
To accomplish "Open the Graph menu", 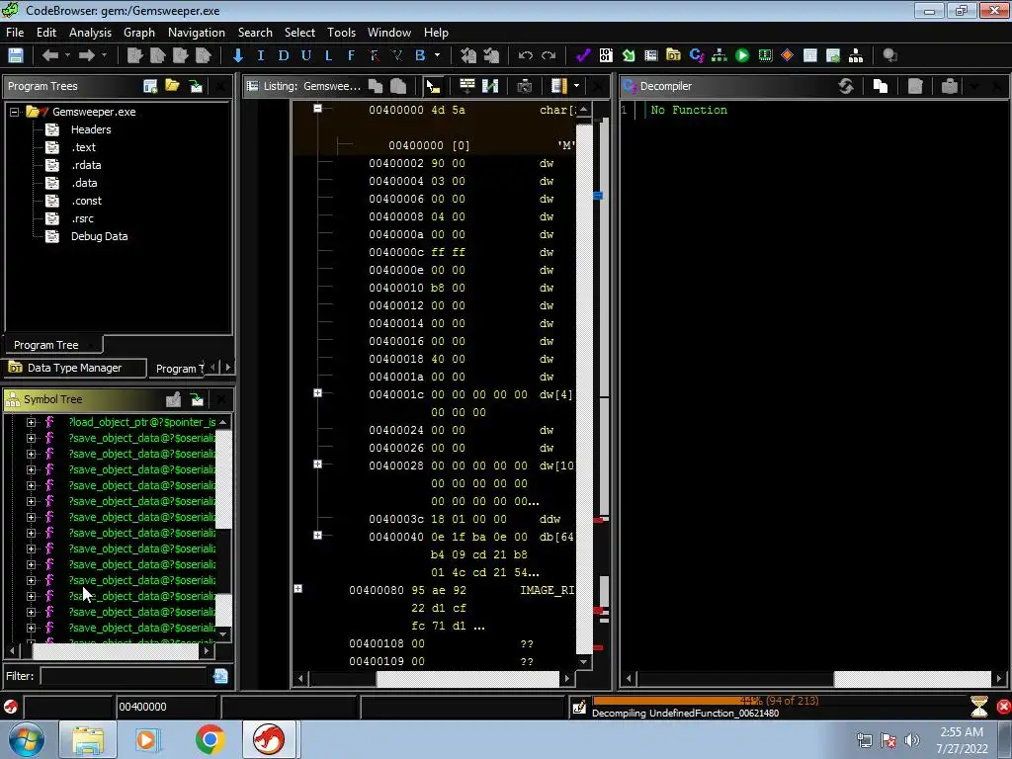I will coord(139,33).
